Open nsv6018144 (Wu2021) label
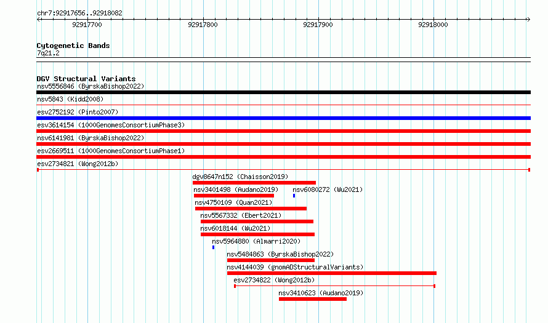This screenshot has height=323, width=548. [235, 228]
